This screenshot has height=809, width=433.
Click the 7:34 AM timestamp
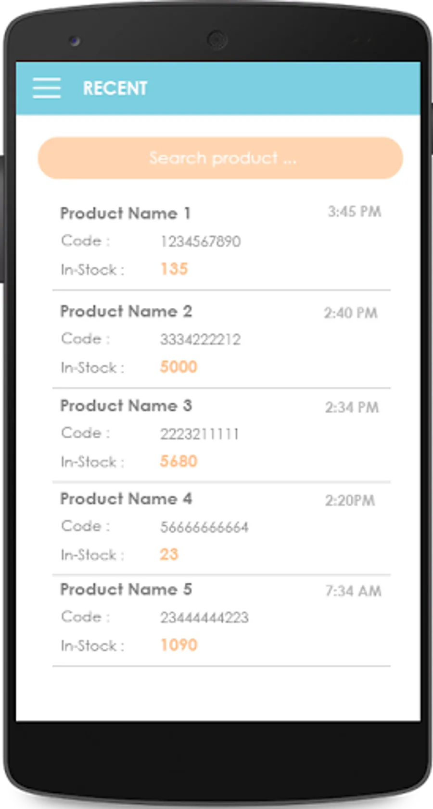pyautogui.click(x=353, y=591)
